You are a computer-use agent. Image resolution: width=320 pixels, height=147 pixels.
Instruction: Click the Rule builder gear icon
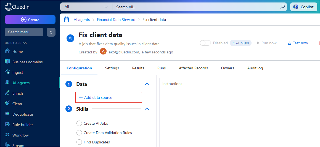7,124
